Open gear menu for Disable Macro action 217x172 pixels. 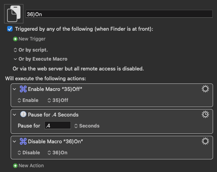click(205, 141)
